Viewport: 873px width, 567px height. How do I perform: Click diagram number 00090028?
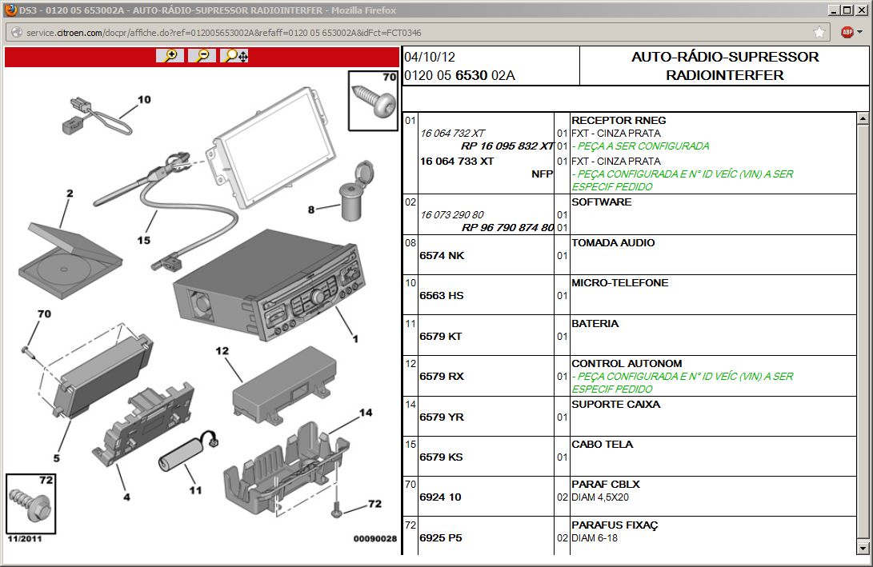(375, 539)
